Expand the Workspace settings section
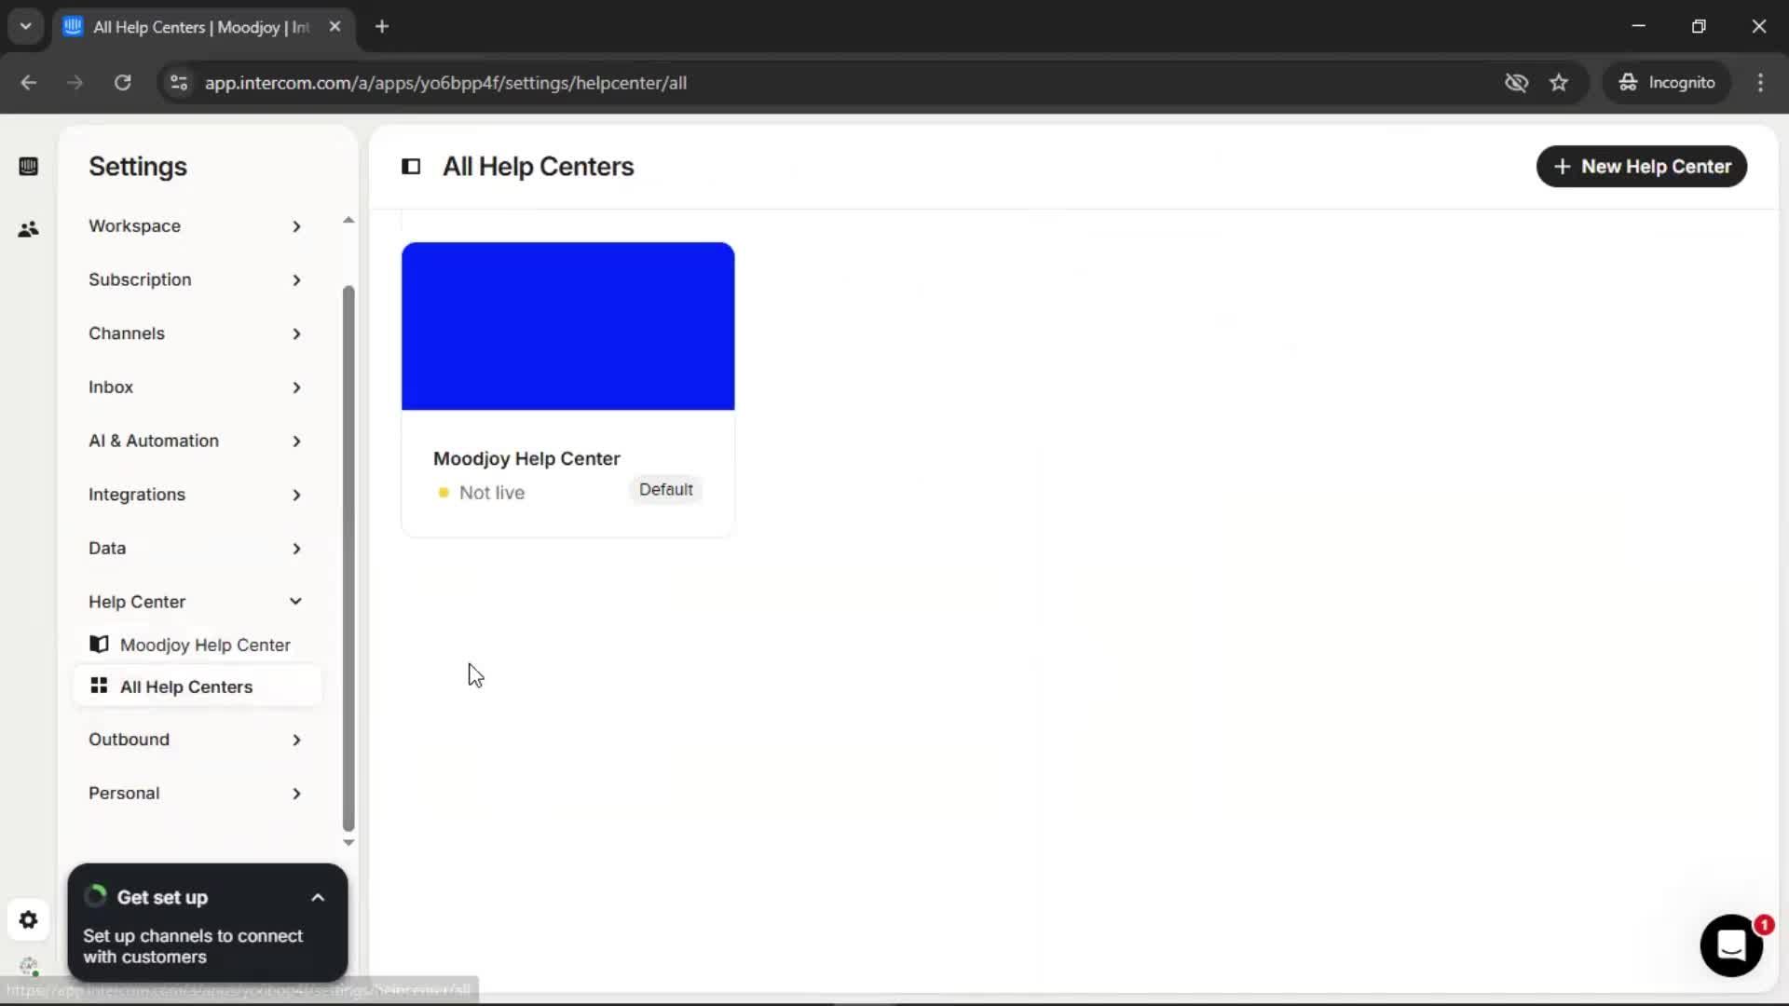The height and width of the screenshot is (1006, 1789). click(196, 226)
